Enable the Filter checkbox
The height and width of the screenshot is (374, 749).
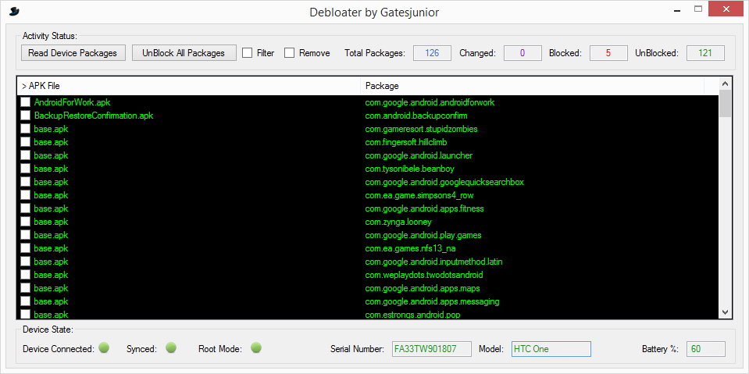(x=248, y=53)
